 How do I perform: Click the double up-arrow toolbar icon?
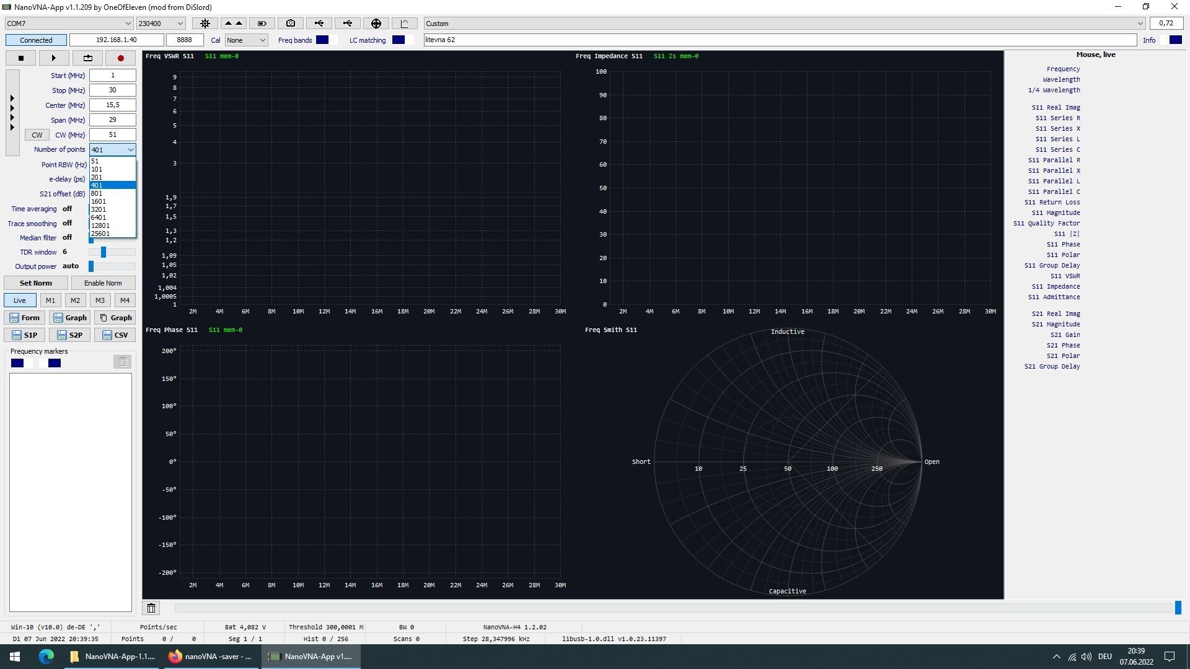pyautogui.click(x=234, y=24)
